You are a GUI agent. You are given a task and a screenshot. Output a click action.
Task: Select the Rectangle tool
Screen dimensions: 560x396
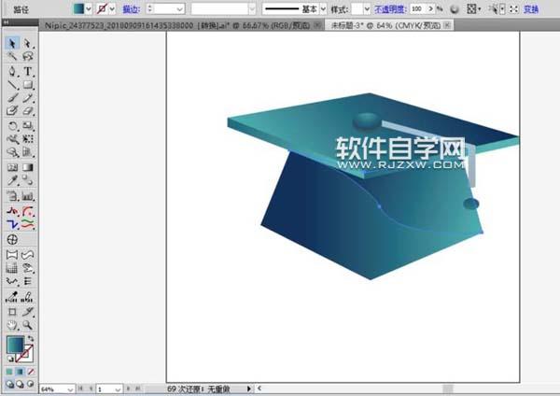[x=27, y=85]
